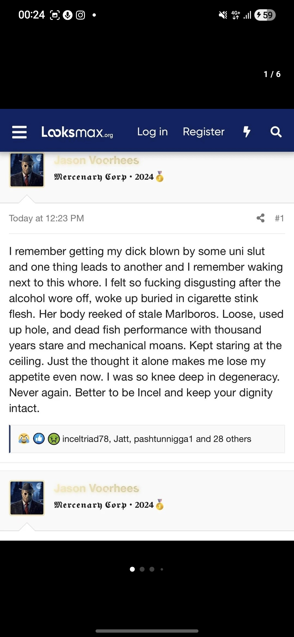Image resolution: width=294 pixels, height=637 pixels.
Task: Click the blue thumbs-up reaction icon
Action: tap(39, 439)
